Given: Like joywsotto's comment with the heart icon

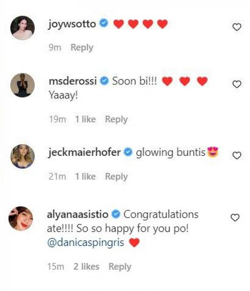Looking at the screenshot, I should [237, 28].
